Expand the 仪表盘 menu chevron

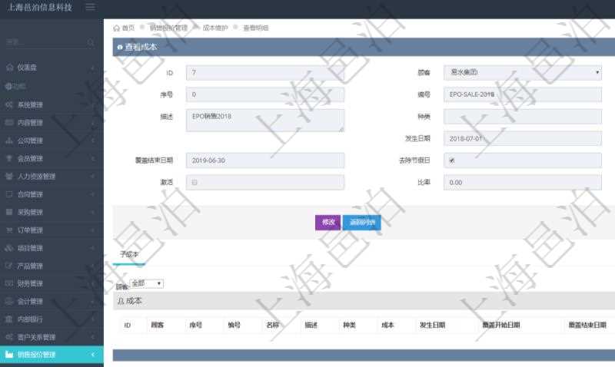click(x=93, y=68)
